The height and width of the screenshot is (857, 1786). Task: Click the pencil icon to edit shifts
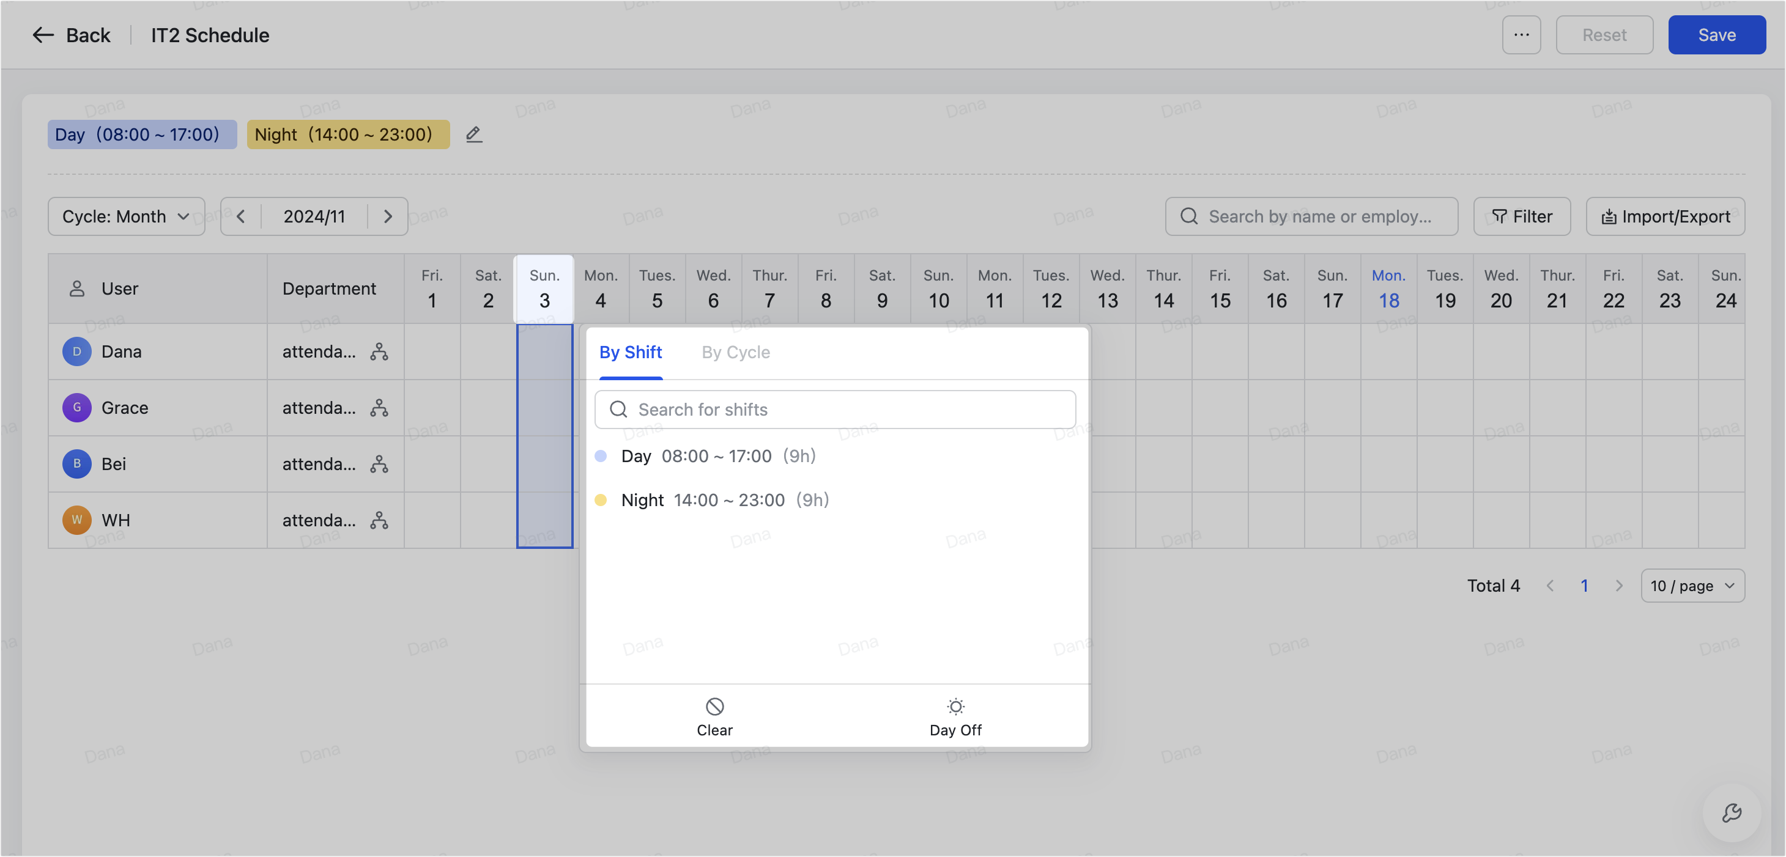pyautogui.click(x=473, y=134)
